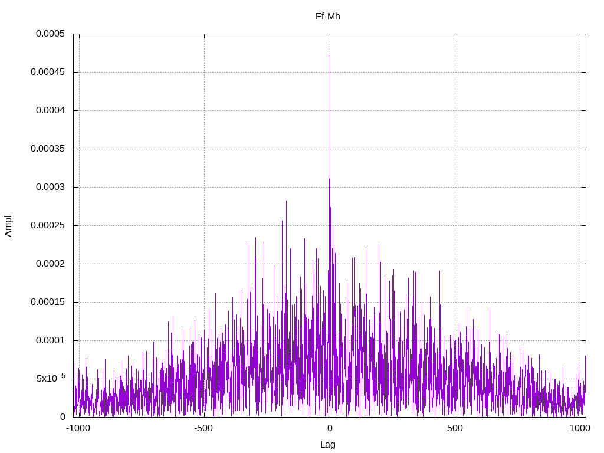The height and width of the screenshot is (453, 604).
Task: Click y-axis tick value 0.0003
Action: pos(51,187)
